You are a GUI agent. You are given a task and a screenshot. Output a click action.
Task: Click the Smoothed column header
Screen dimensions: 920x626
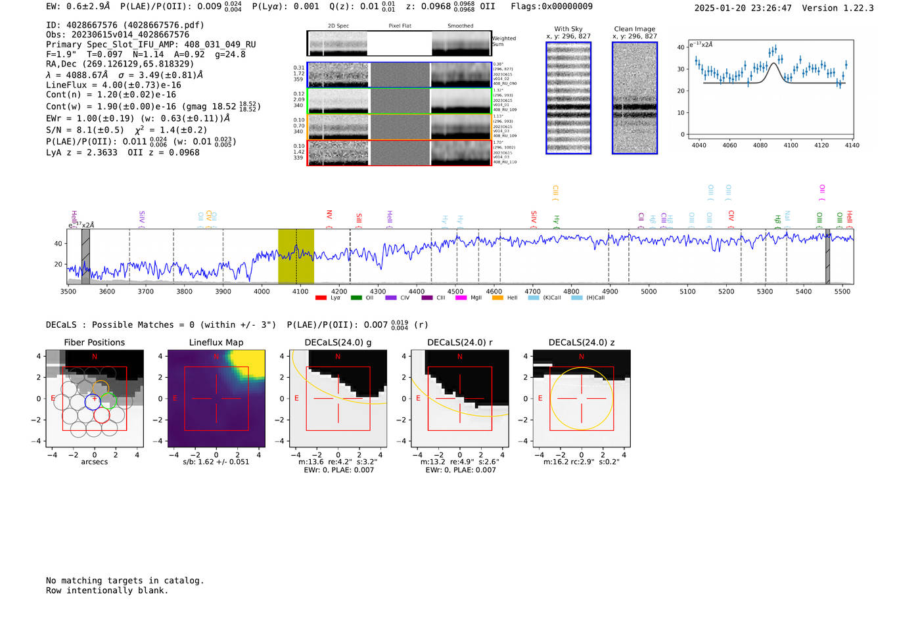pos(460,26)
